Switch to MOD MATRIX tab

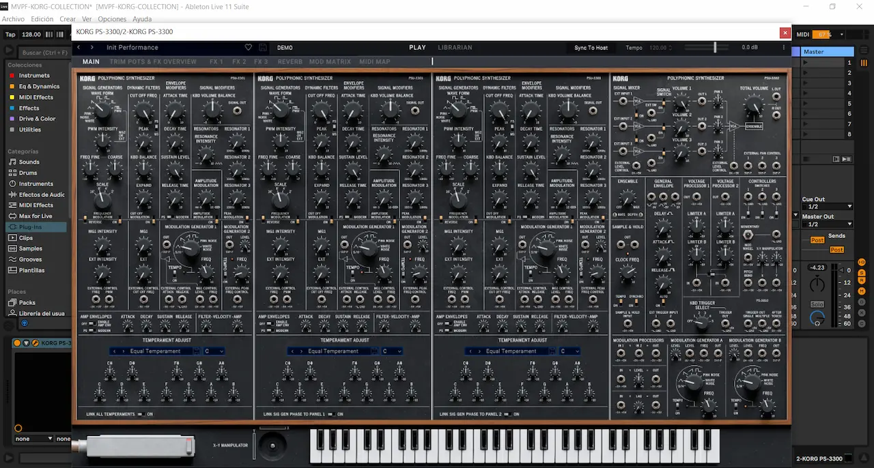(x=330, y=61)
